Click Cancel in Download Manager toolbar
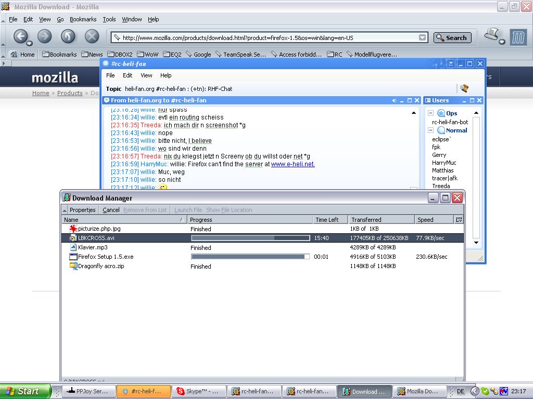The image size is (533, 399). tap(111, 210)
